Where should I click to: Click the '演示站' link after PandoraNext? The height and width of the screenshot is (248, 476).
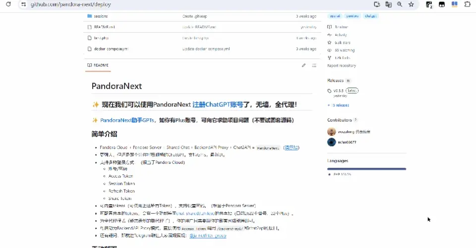(x=291, y=148)
